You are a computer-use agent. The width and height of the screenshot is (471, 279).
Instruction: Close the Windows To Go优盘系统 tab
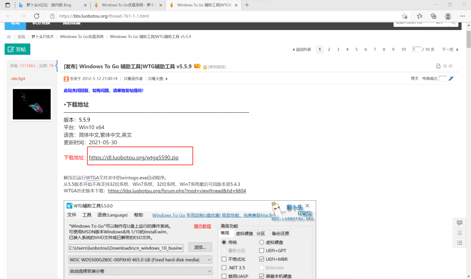pos(160,5)
